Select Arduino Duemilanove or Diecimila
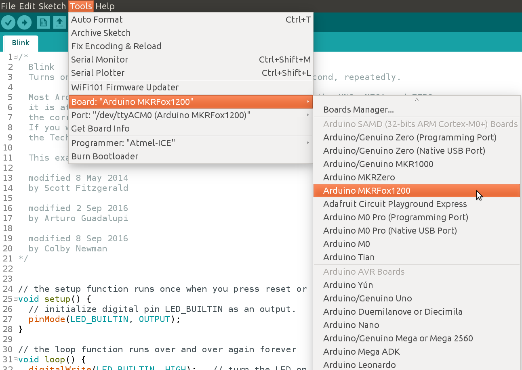Viewport: 522px width, 370px height. (x=417, y=311)
